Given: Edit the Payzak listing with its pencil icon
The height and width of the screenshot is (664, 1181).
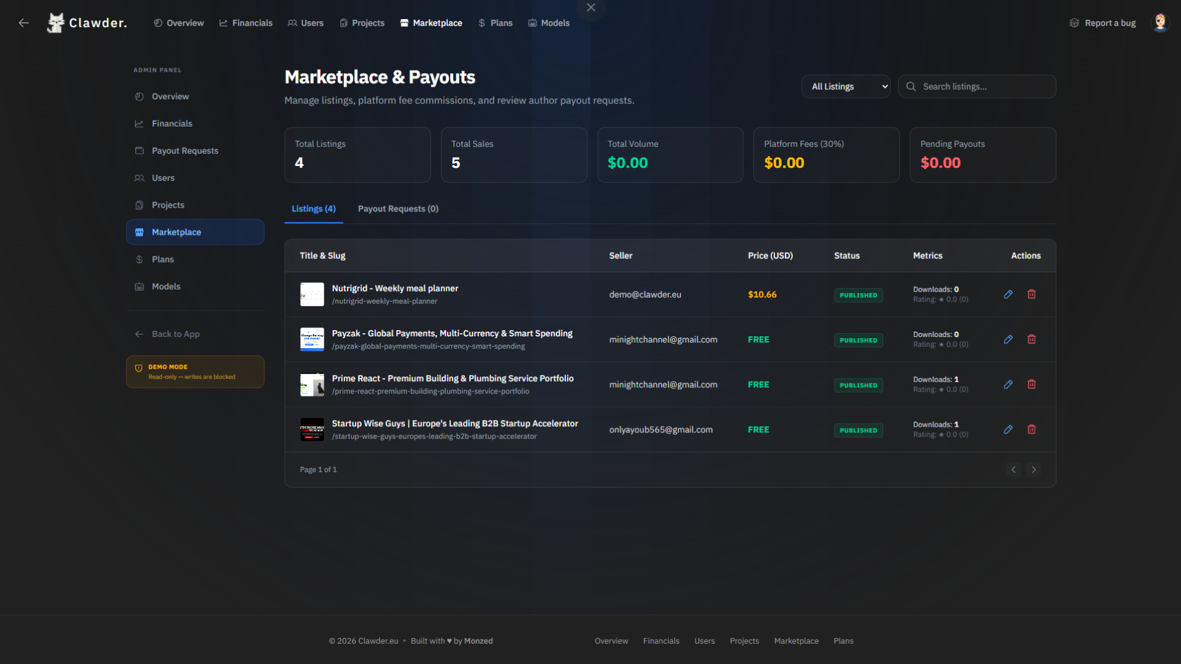Looking at the screenshot, I should coord(1008,339).
